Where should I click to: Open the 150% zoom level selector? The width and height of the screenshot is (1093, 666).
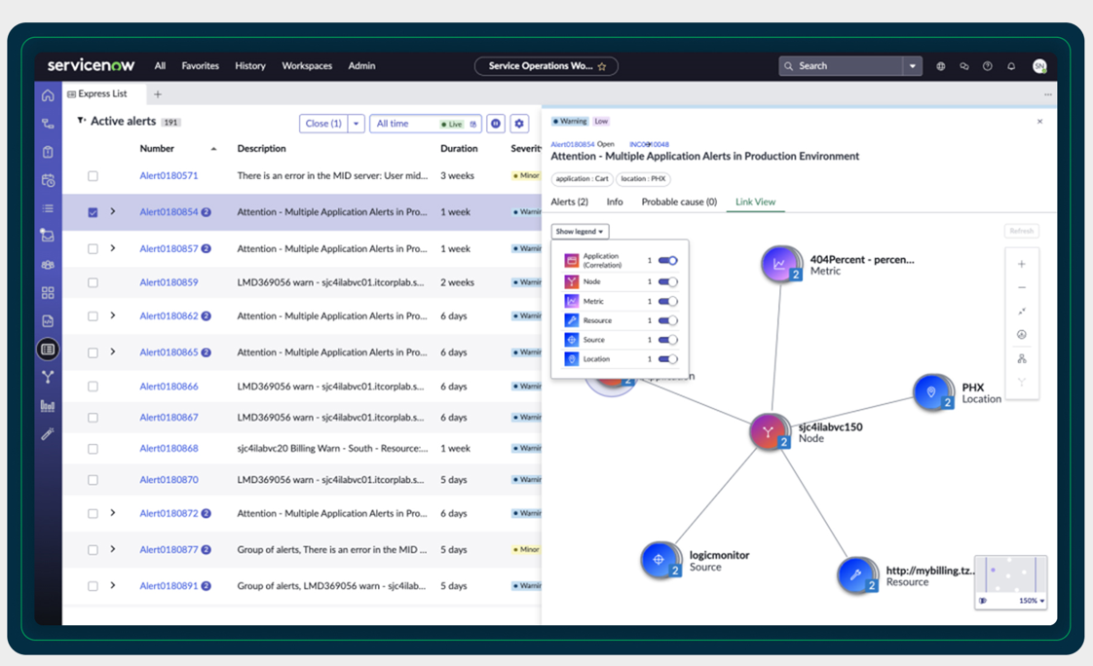tap(1032, 601)
